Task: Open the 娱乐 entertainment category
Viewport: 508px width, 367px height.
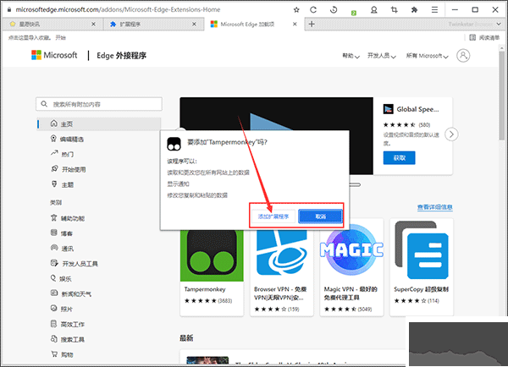Action: coord(61,279)
